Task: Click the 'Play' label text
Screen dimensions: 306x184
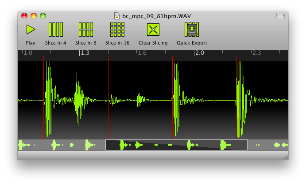Action: pos(31,43)
